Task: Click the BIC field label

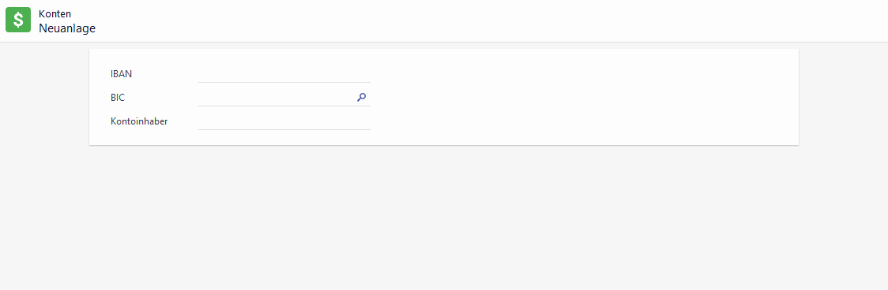Action: pyautogui.click(x=118, y=97)
